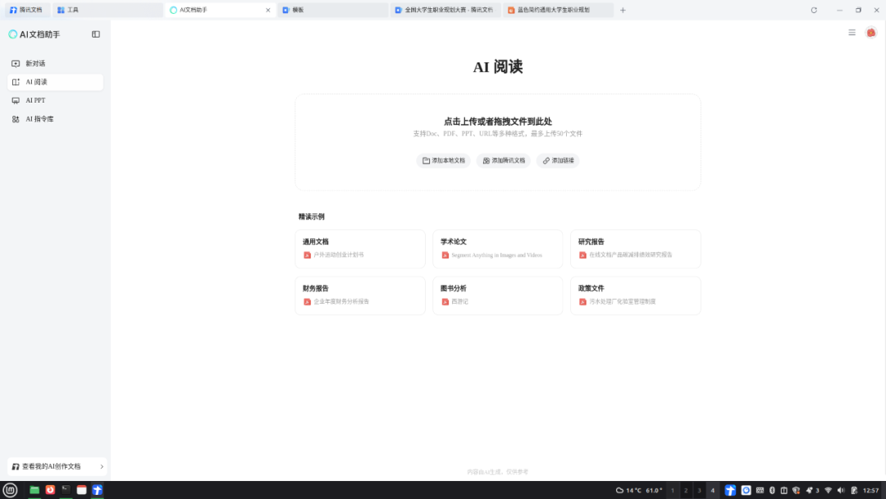Select AI 阅读 in the sidebar

coord(56,82)
